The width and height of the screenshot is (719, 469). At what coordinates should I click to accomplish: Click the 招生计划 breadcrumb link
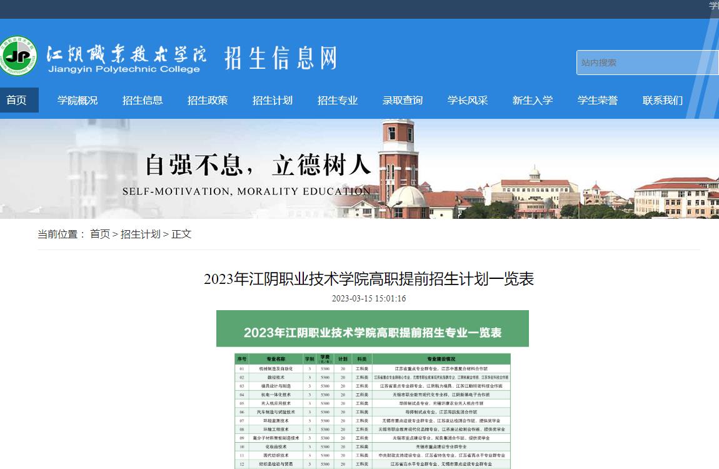point(140,234)
